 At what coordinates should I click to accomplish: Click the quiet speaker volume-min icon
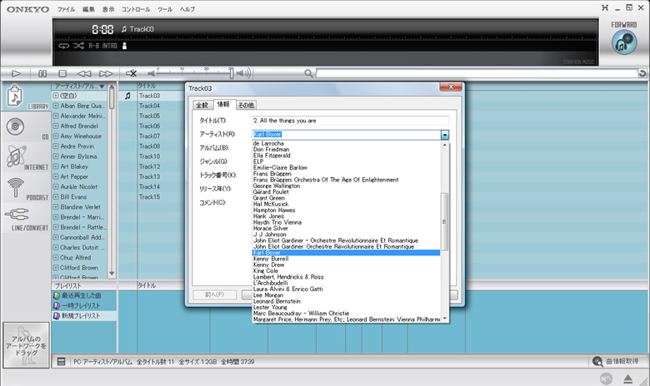(152, 74)
